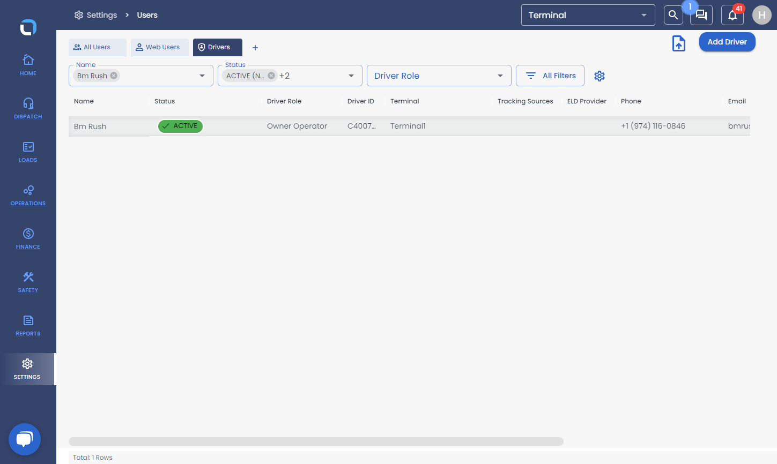The image size is (777, 464).
Task: Open Reports in the sidebar
Action: pos(28,325)
